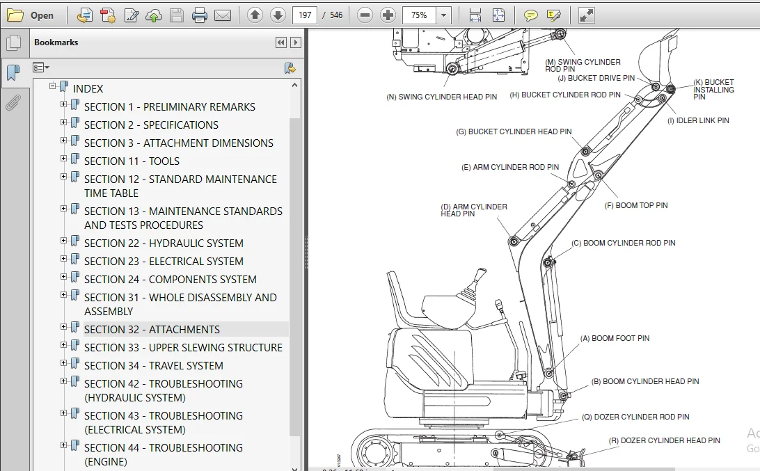This screenshot has width=760, height=471.
Task: Expand SECTION 1 - PRELIMINARY REMARKS
Action: click(63, 104)
